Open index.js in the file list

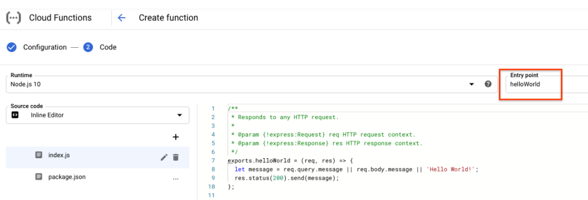[x=97, y=158]
